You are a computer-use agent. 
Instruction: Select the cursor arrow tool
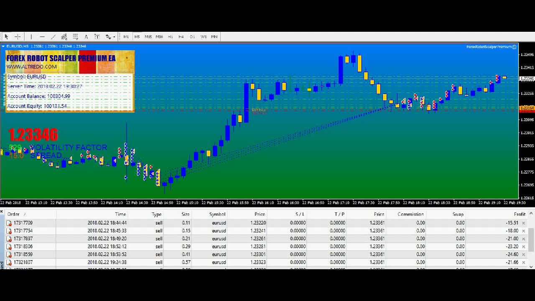[x=6, y=37]
